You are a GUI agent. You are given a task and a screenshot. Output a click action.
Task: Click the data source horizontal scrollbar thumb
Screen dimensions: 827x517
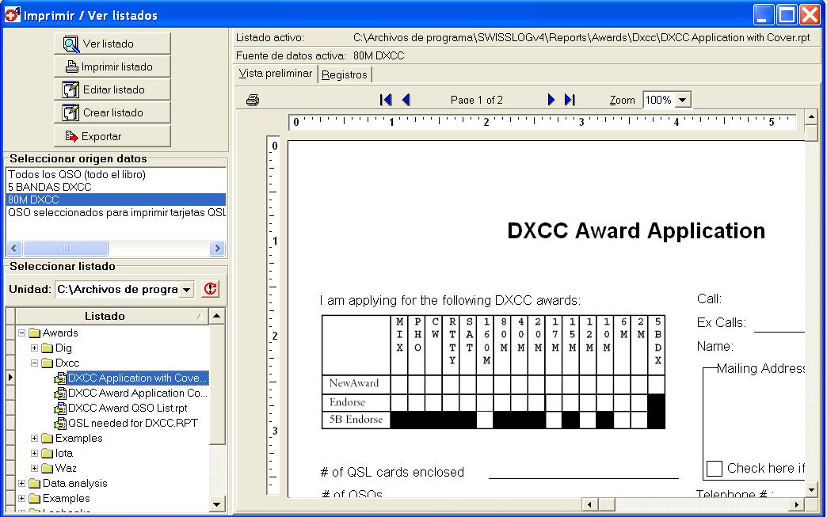(65, 249)
